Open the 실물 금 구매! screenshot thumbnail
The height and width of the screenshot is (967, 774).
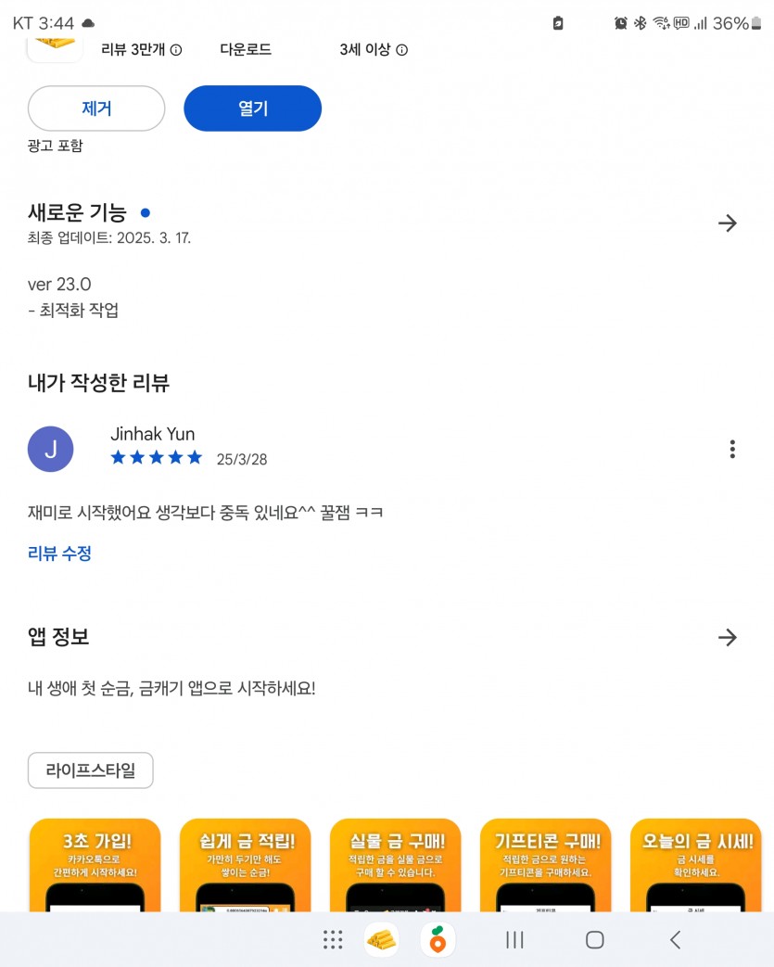click(395, 865)
